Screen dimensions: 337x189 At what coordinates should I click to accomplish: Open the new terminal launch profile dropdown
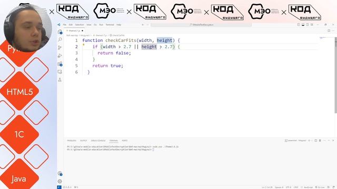[x=312, y=141]
